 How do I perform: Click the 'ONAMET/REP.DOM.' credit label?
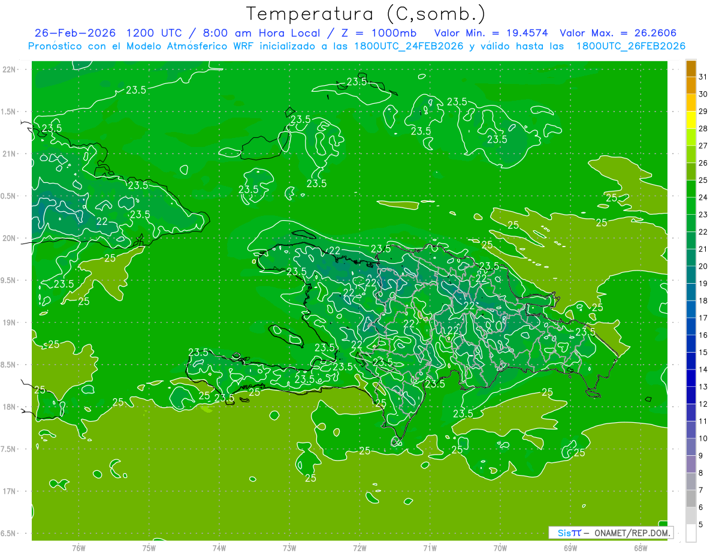[631, 533]
